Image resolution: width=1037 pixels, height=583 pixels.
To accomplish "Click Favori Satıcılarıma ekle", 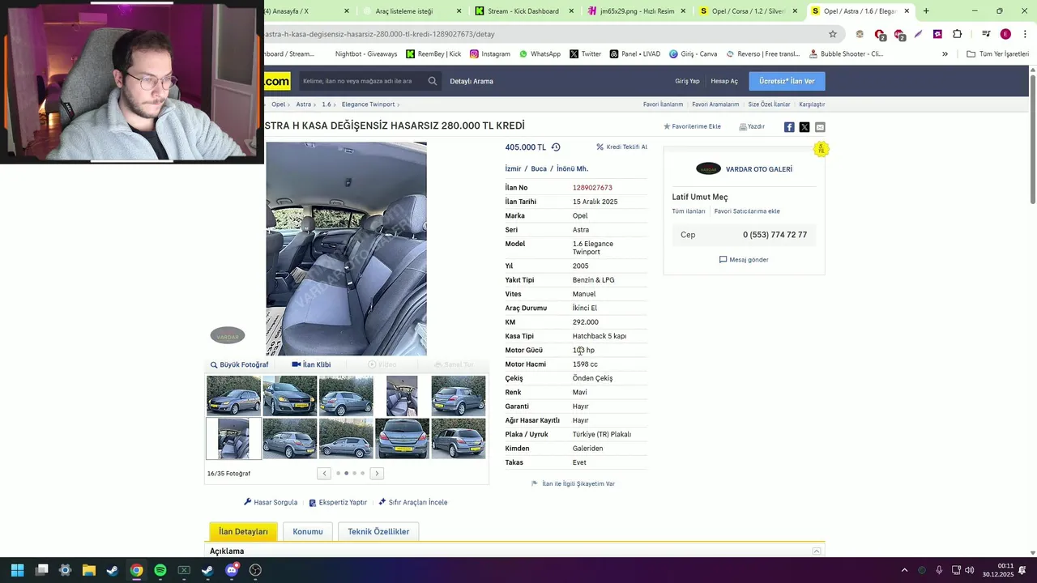I will pos(747,211).
